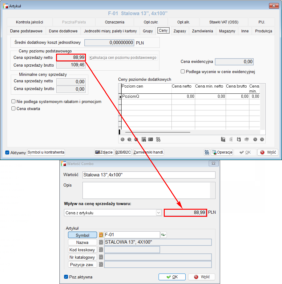Screen dimensions: 282x284
Task: Click the list icon next to Nazwa button
Action: (x=101, y=242)
